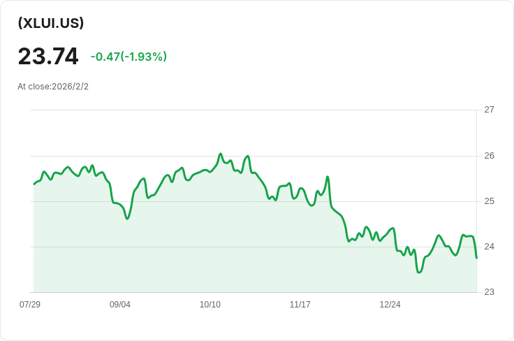Click the early September dip on the chart
Image resolution: width=514 pixels, height=341 pixels.
coord(127,219)
